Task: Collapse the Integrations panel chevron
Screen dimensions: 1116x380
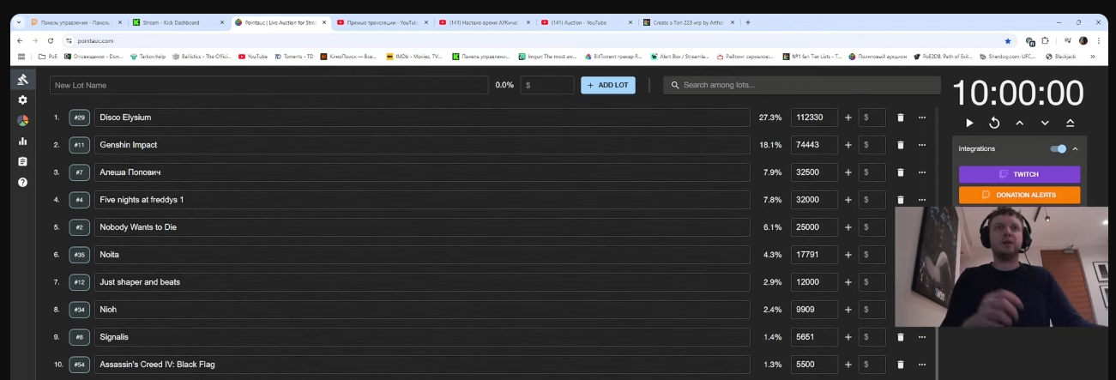Action: click(1075, 149)
